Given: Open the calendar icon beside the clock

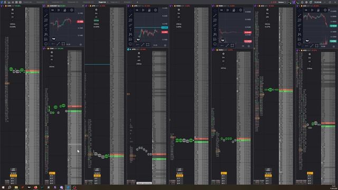Looking at the screenshot, I should click(311, 2).
